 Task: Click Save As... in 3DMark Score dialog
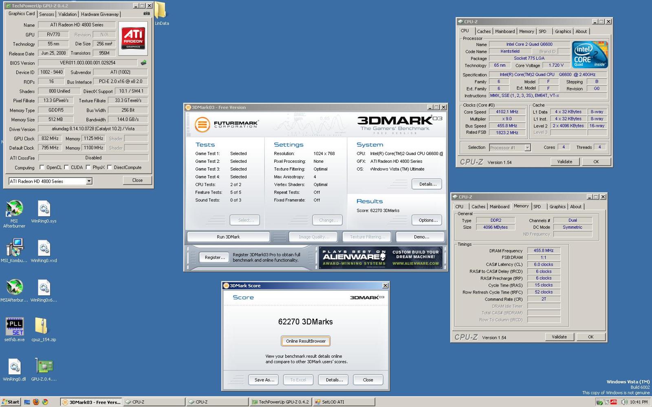(x=264, y=380)
